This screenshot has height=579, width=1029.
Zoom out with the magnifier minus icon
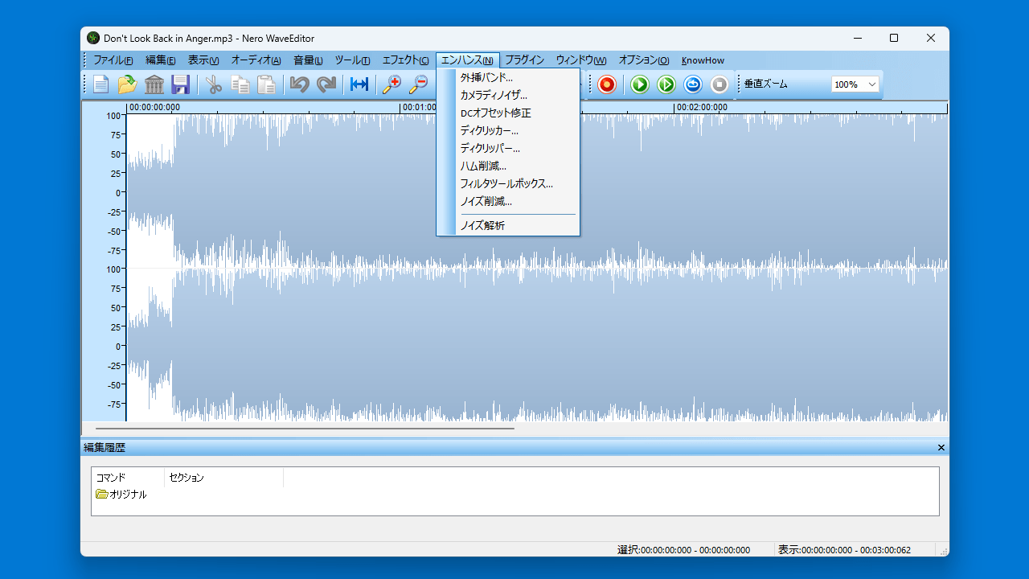coord(418,84)
